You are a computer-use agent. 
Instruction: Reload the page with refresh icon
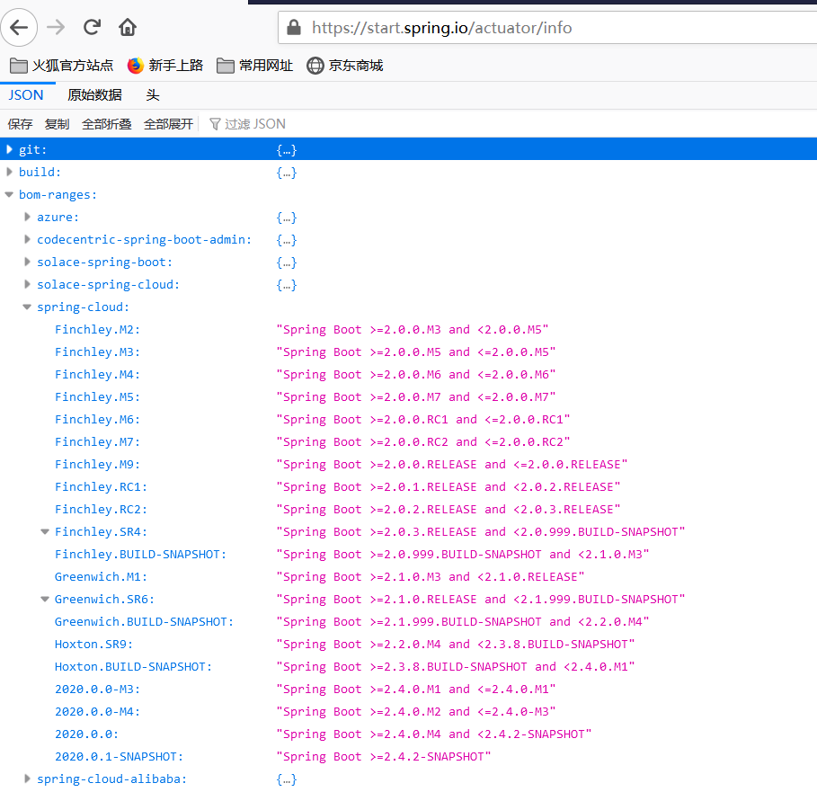point(92,27)
